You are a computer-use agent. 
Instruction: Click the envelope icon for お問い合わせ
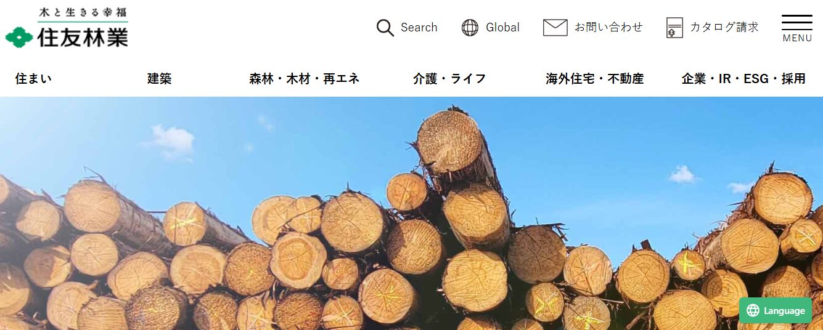coord(555,28)
